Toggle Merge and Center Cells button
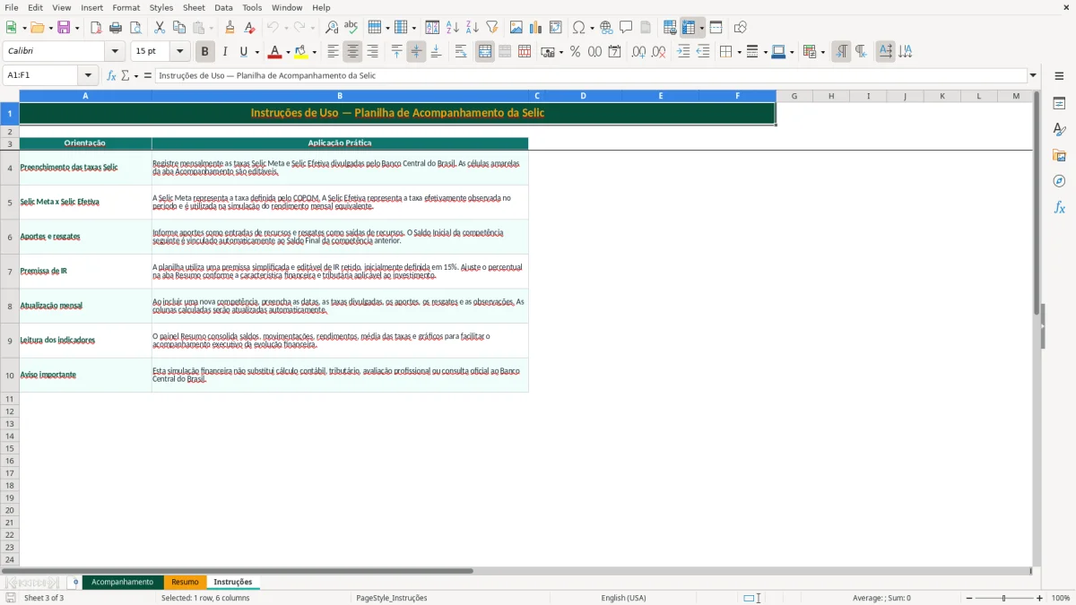Screen dimensions: 1076x605 tap(485, 52)
